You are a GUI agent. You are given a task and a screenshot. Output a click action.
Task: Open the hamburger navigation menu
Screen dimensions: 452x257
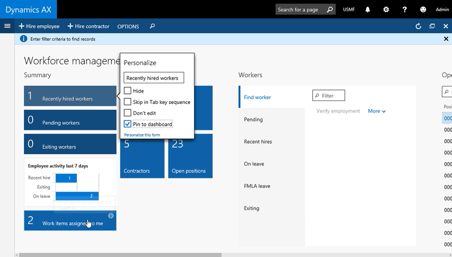7,26
